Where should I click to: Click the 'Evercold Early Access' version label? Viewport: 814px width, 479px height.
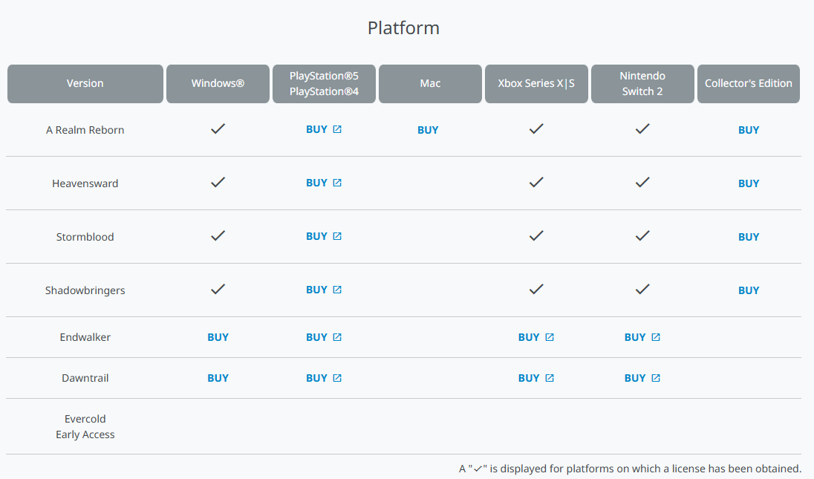[85, 426]
